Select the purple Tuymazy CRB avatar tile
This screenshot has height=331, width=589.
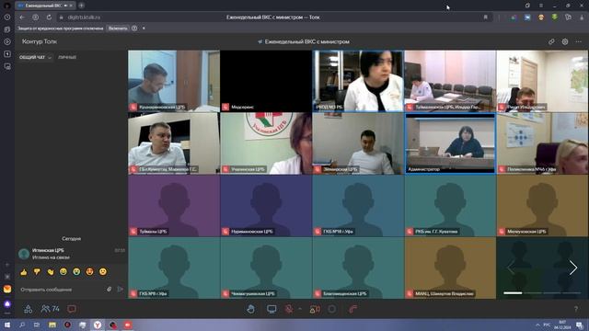[174, 206]
